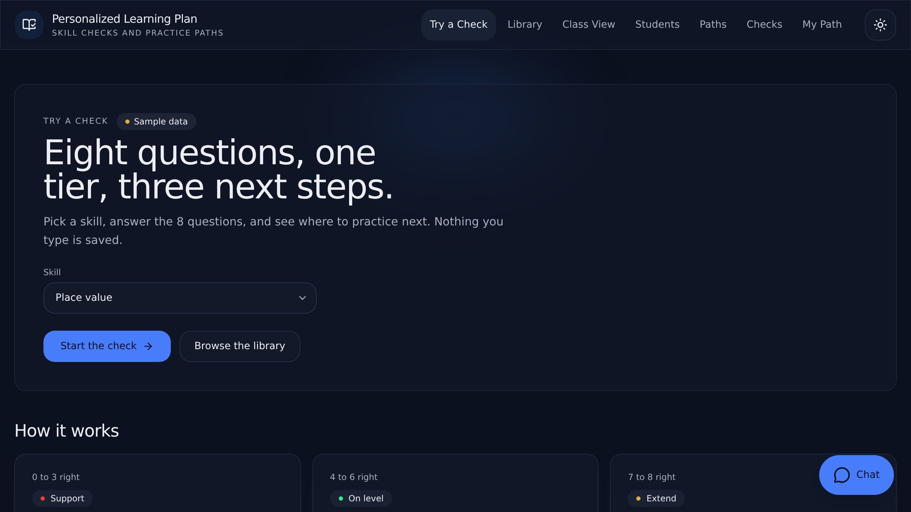911x512 pixels.
Task: Expand the Place value skill dropdown
Action: click(x=180, y=298)
